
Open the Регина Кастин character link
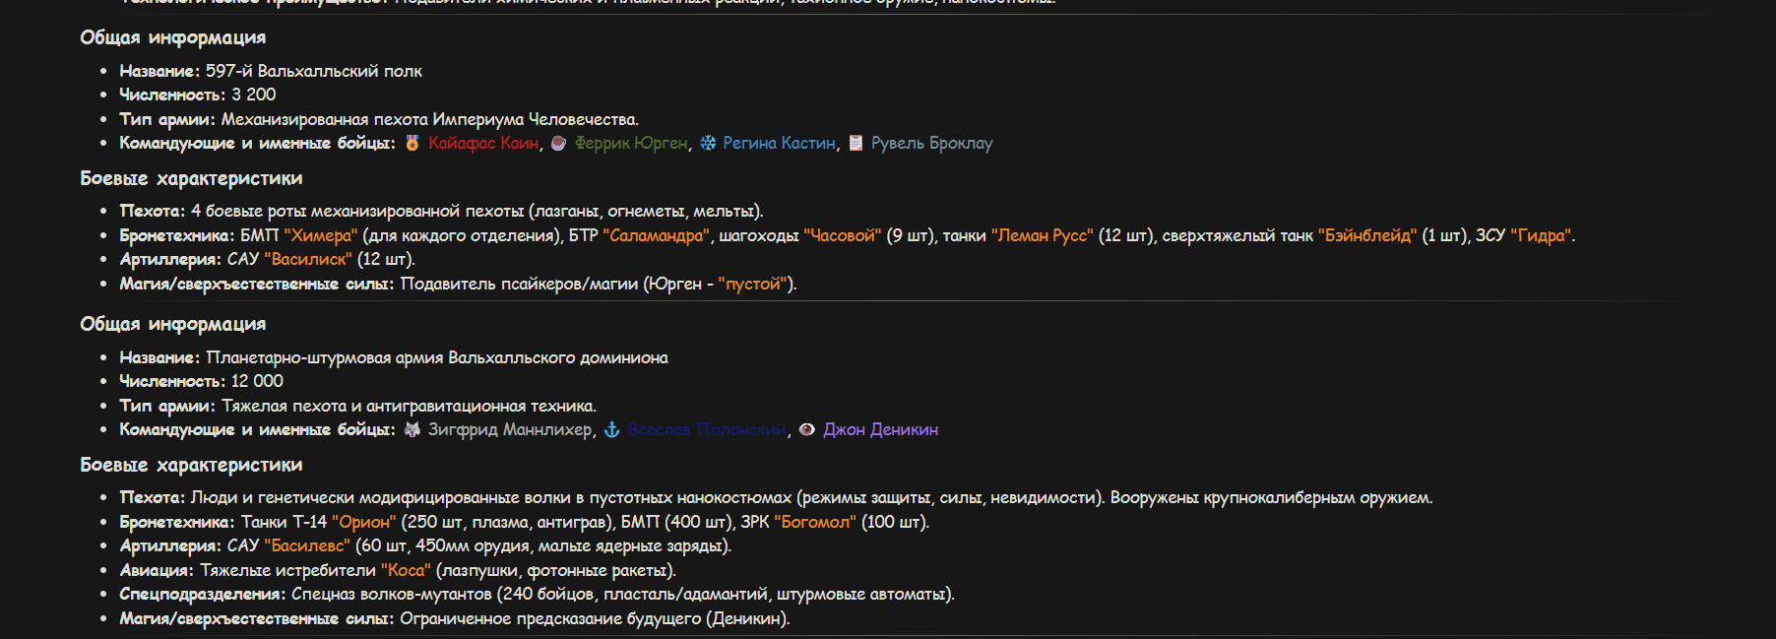[x=780, y=143]
